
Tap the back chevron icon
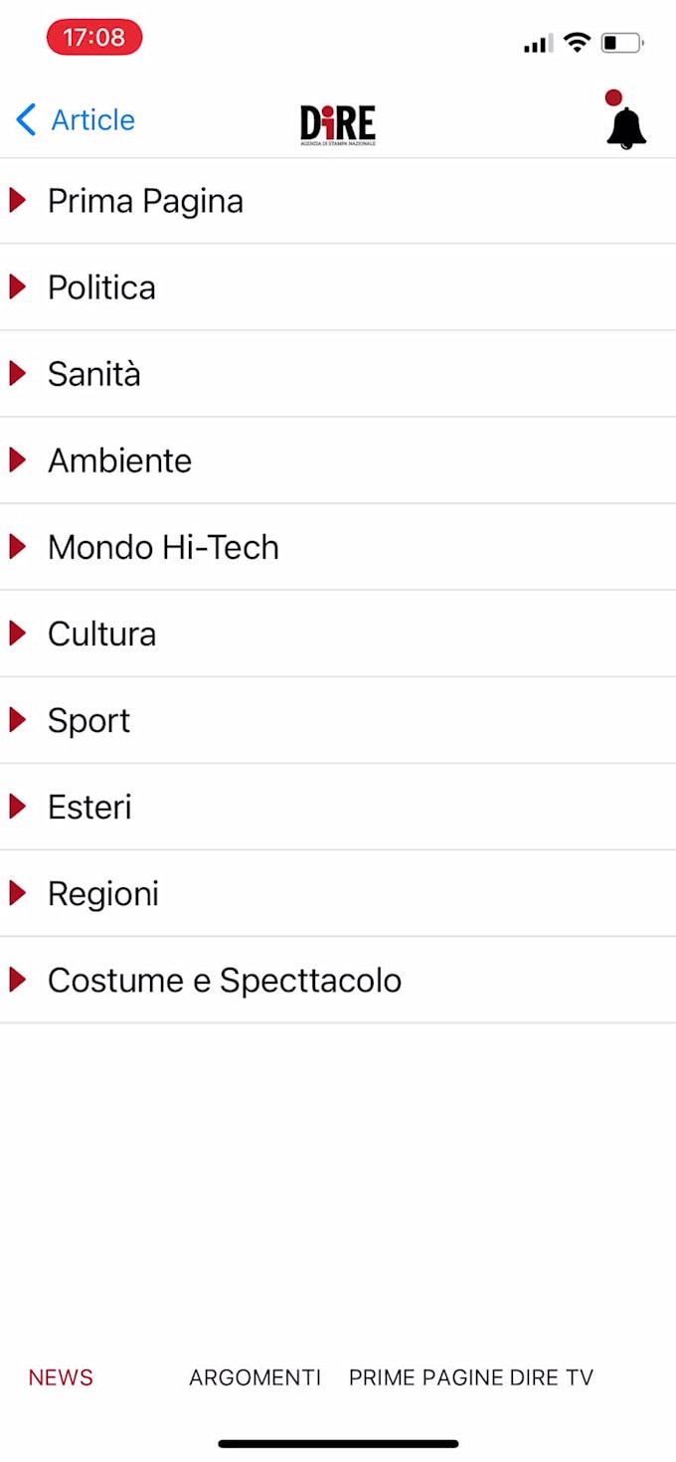[26, 120]
